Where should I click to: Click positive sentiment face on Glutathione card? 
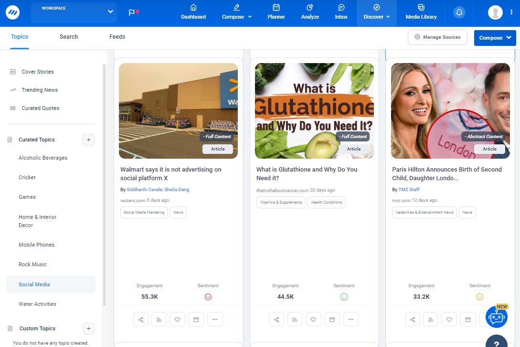click(344, 297)
